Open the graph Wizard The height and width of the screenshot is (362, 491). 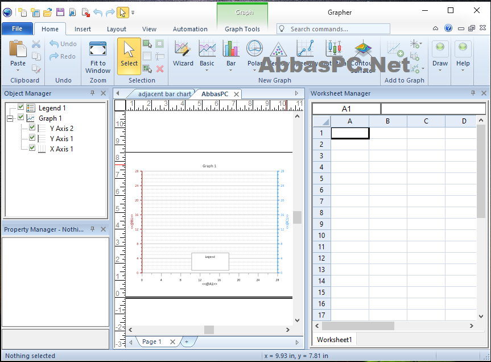pos(183,54)
